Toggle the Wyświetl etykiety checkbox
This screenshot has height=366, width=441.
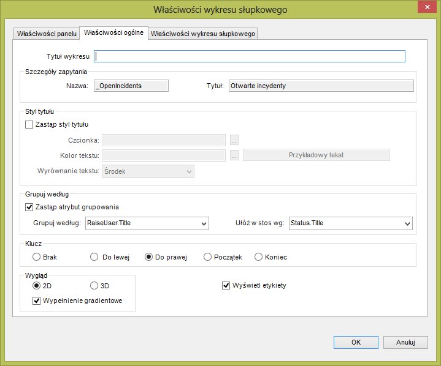(226, 285)
